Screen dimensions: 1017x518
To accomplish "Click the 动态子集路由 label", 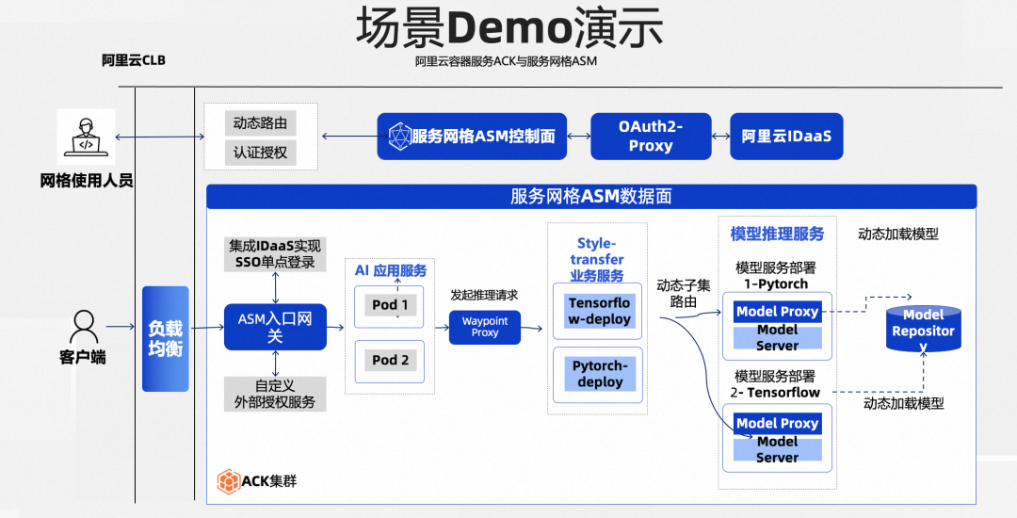I will pos(683,293).
